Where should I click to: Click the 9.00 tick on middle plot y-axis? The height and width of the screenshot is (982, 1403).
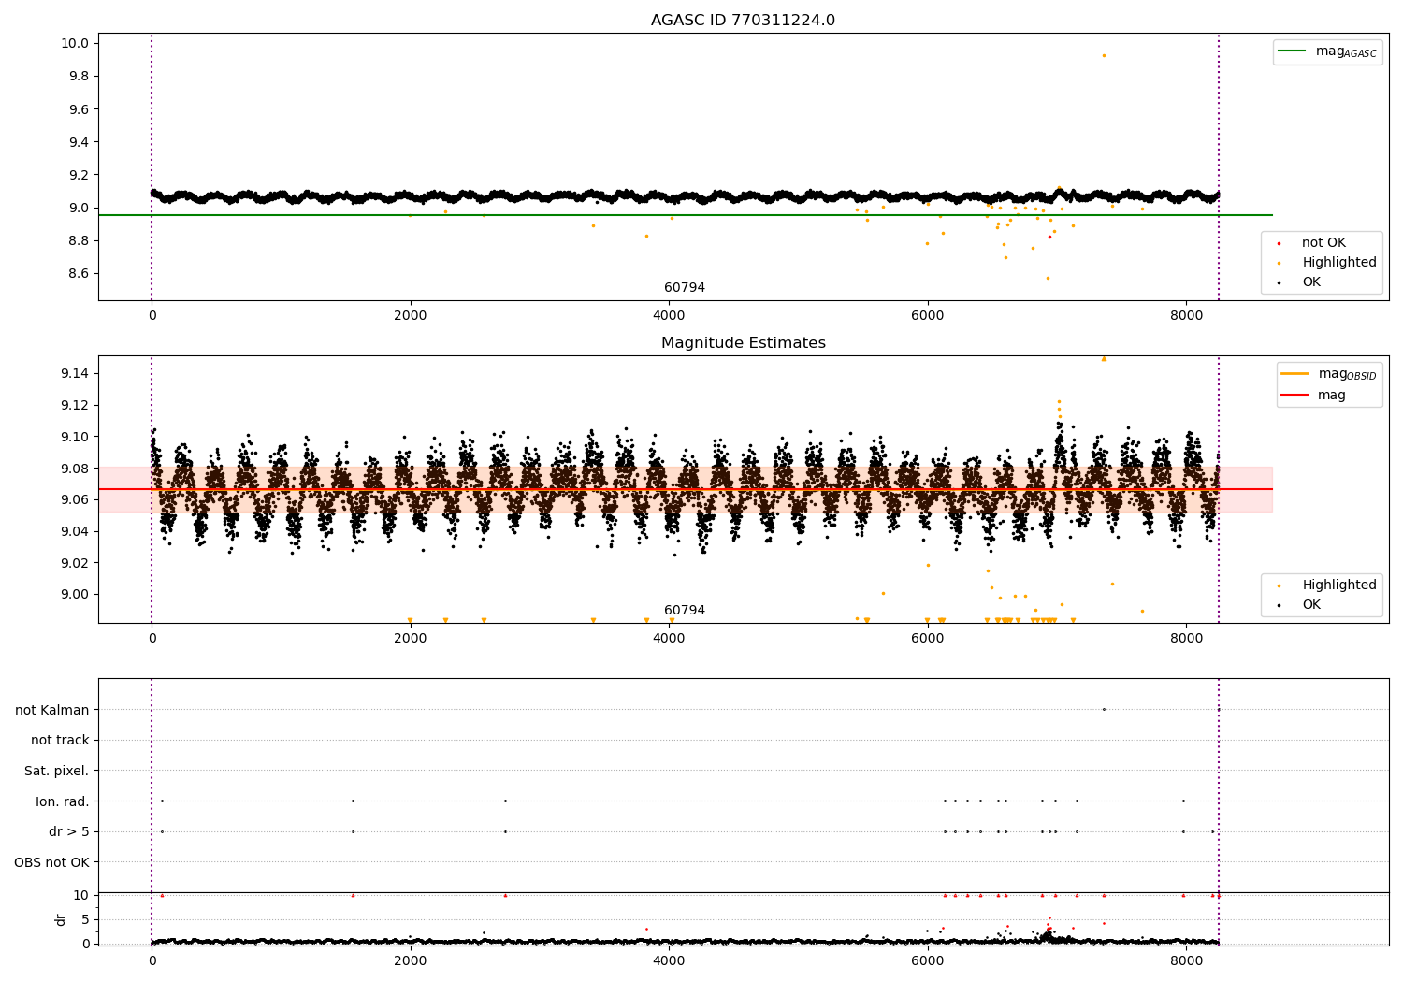click(76, 595)
